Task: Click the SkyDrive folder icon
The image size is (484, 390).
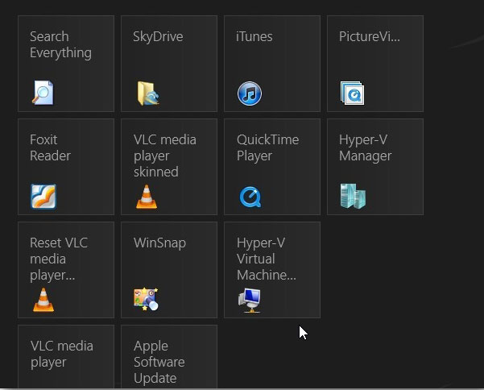Action: [148, 93]
